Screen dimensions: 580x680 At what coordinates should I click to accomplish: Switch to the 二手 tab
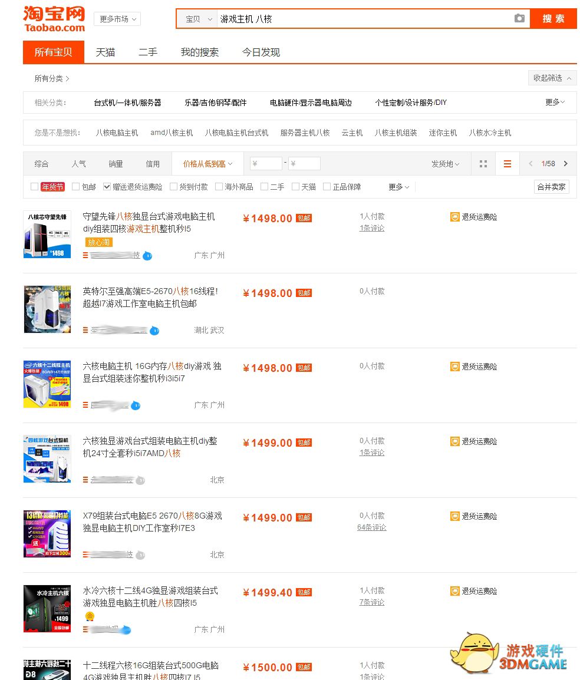click(x=147, y=52)
